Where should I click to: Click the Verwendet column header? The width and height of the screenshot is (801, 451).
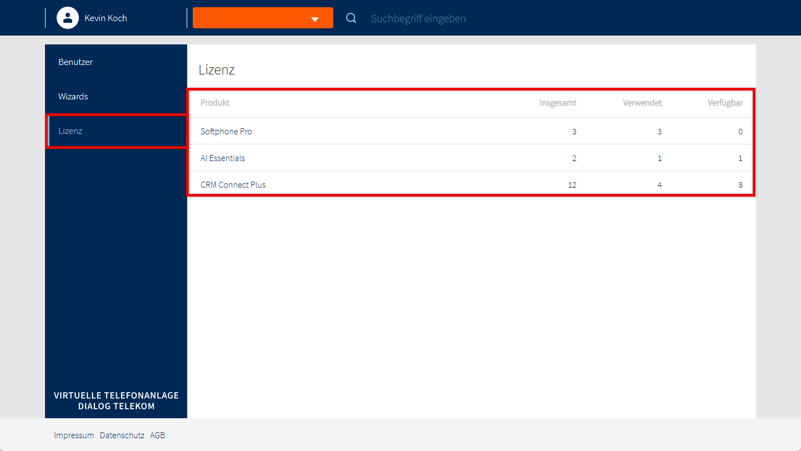642,103
